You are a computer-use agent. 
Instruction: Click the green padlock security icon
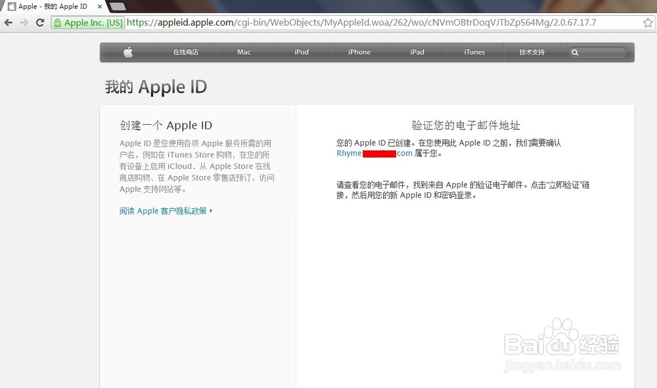coord(57,22)
